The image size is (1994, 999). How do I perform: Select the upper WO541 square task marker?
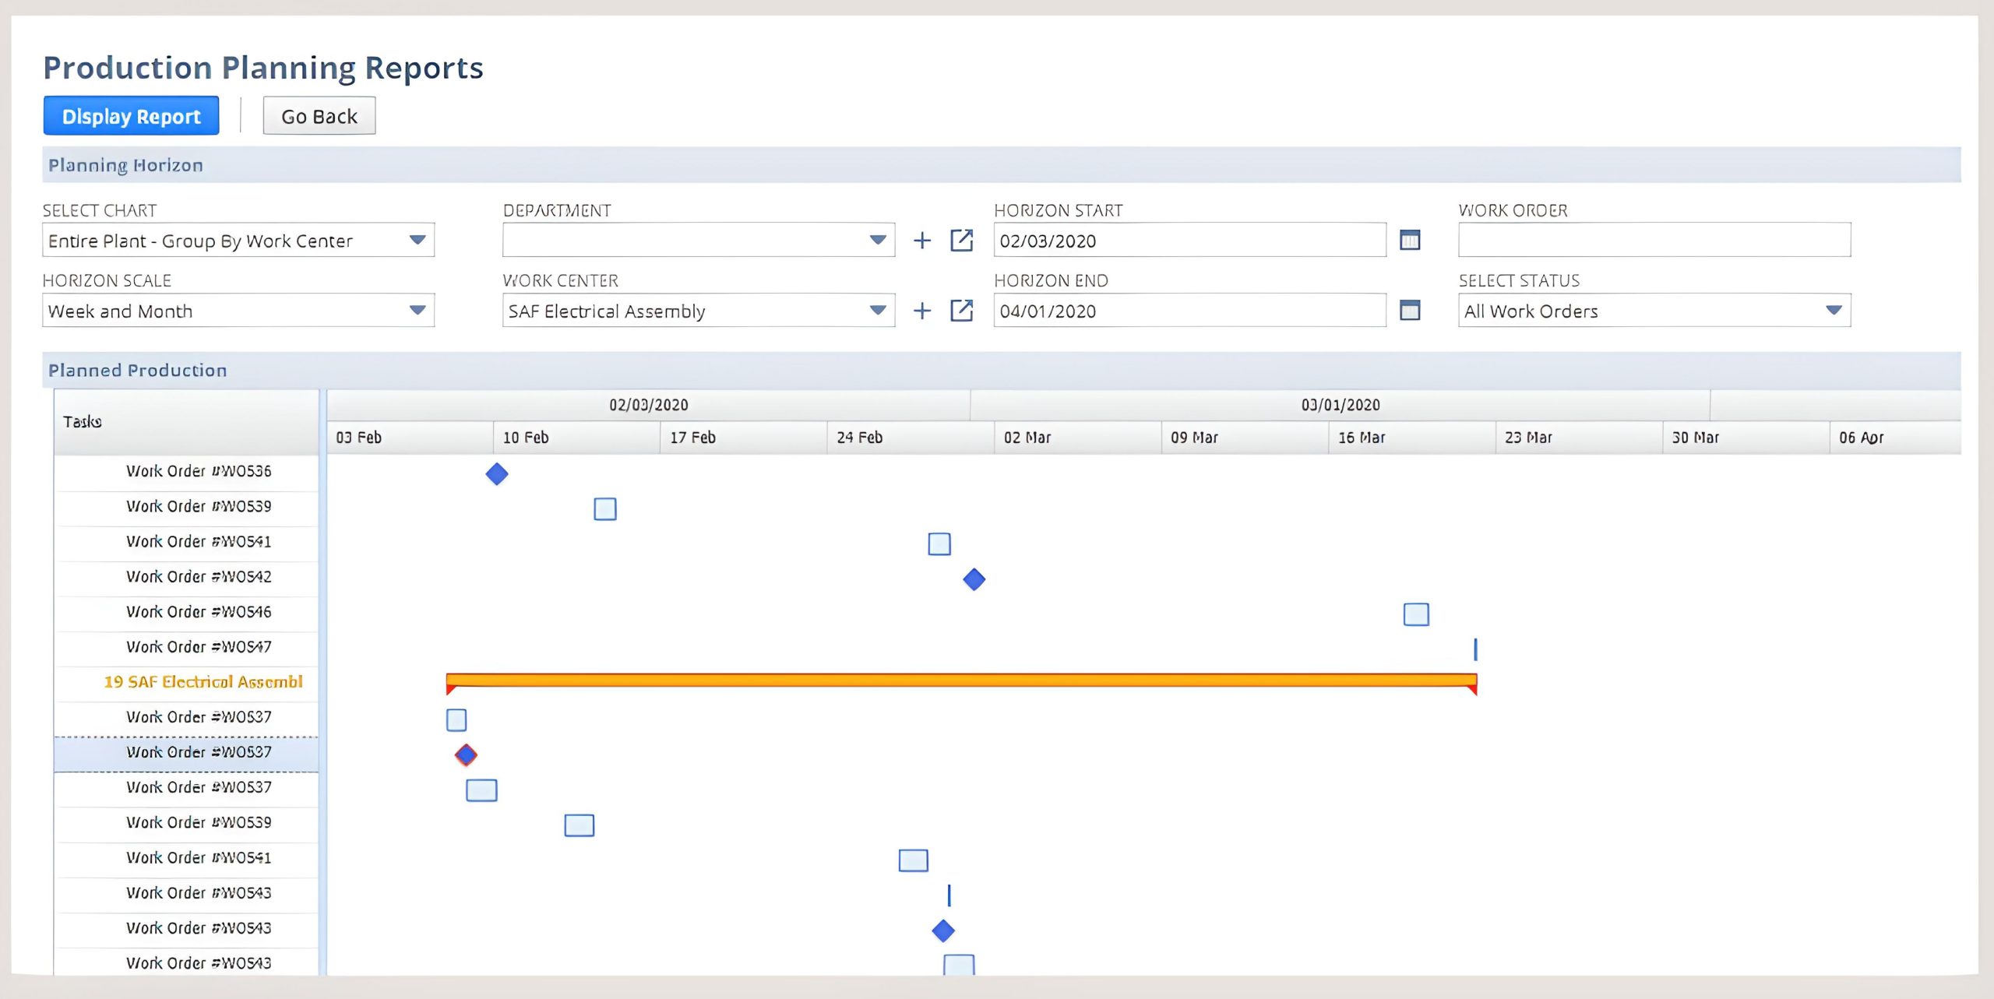(x=939, y=543)
